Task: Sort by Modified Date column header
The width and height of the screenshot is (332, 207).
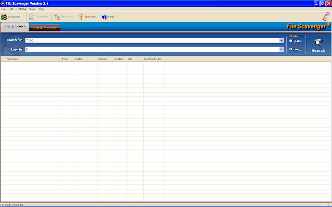Action: pyautogui.click(x=154, y=59)
